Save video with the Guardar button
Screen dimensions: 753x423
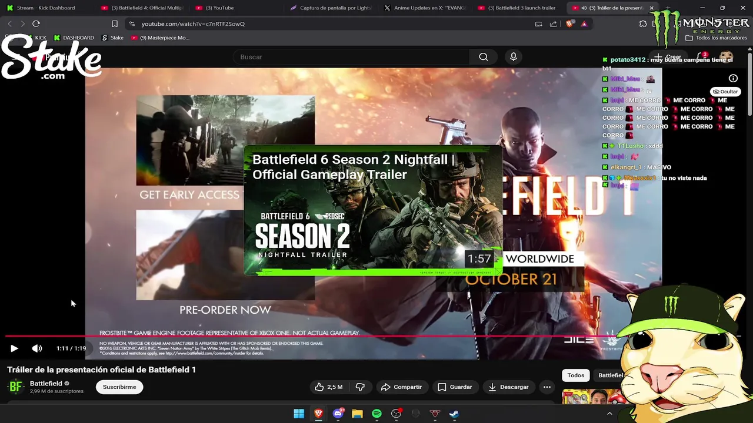[x=455, y=387]
